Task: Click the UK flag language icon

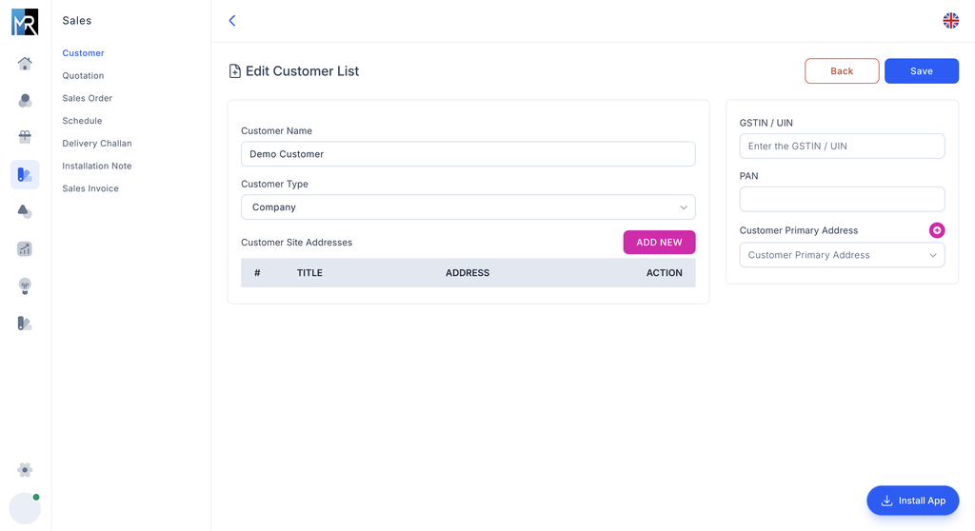Action: tap(950, 21)
